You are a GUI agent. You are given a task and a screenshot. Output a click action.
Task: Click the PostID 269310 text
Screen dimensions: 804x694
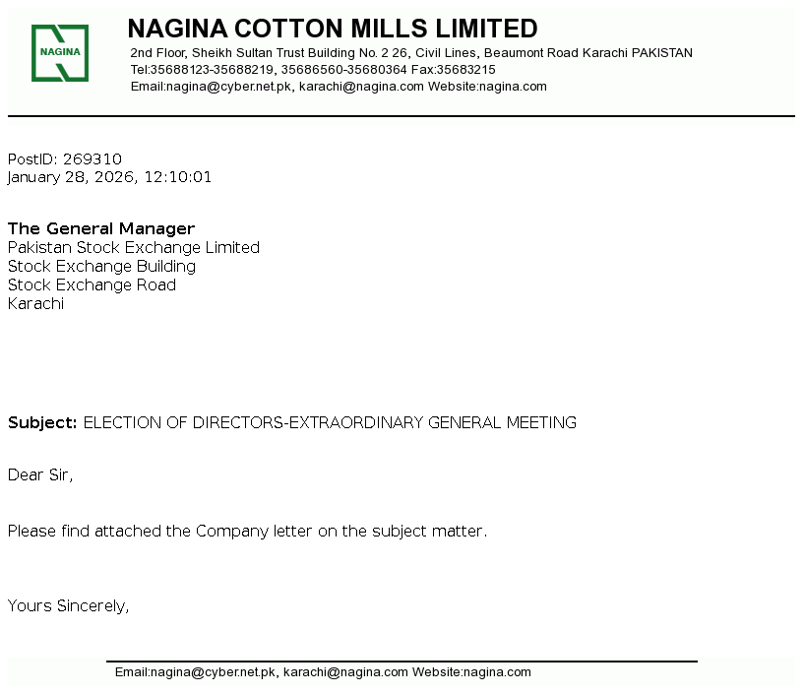click(x=65, y=159)
